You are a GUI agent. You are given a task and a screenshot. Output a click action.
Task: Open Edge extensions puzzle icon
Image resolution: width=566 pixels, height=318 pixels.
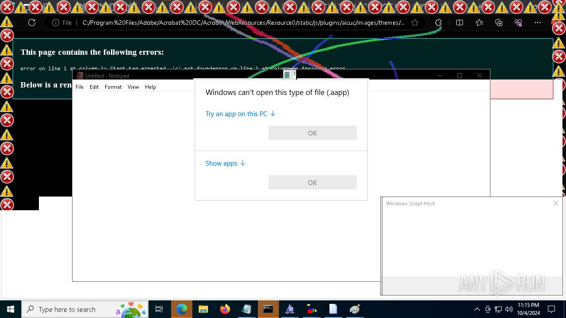tap(438, 23)
